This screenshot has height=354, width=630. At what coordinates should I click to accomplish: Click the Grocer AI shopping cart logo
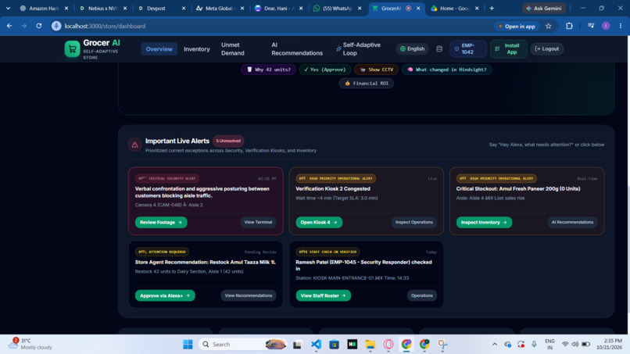(73, 49)
